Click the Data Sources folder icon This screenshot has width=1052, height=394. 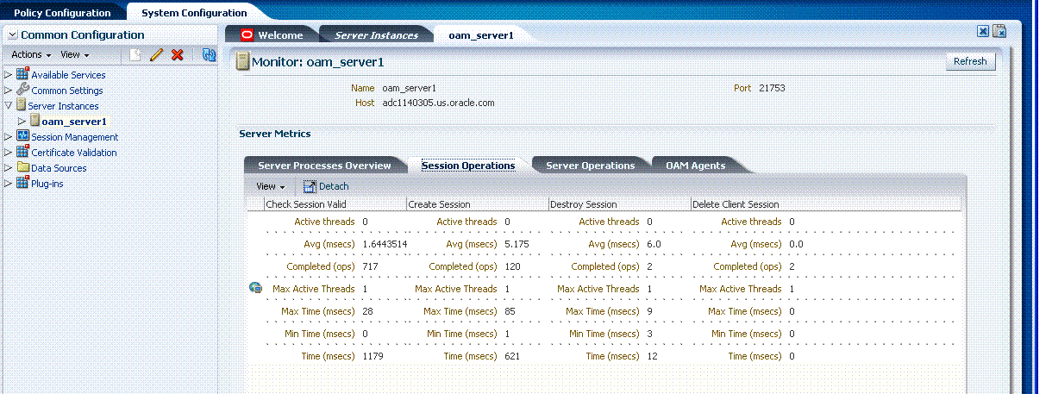(22, 167)
